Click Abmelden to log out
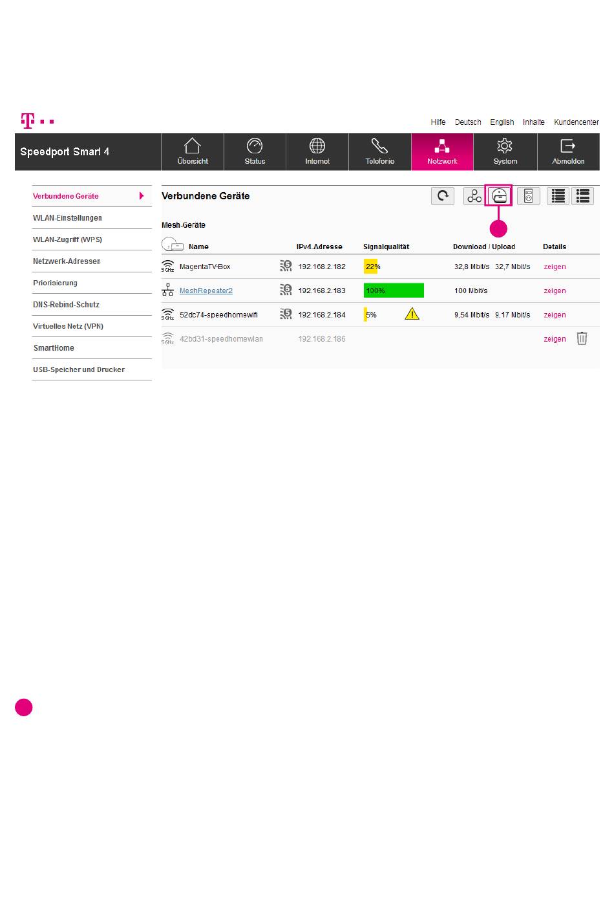Viewport: 614px width, 922px height. [568, 152]
